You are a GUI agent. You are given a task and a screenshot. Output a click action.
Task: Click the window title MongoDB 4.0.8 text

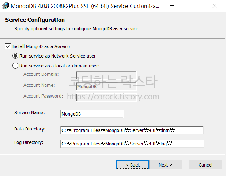[85, 6]
